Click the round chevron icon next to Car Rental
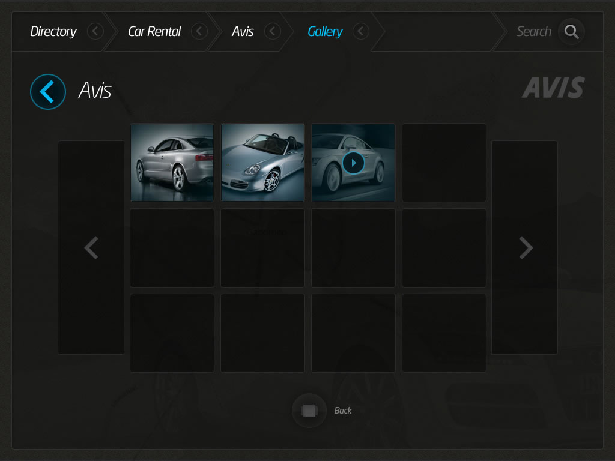The height and width of the screenshot is (461, 615). tap(199, 31)
